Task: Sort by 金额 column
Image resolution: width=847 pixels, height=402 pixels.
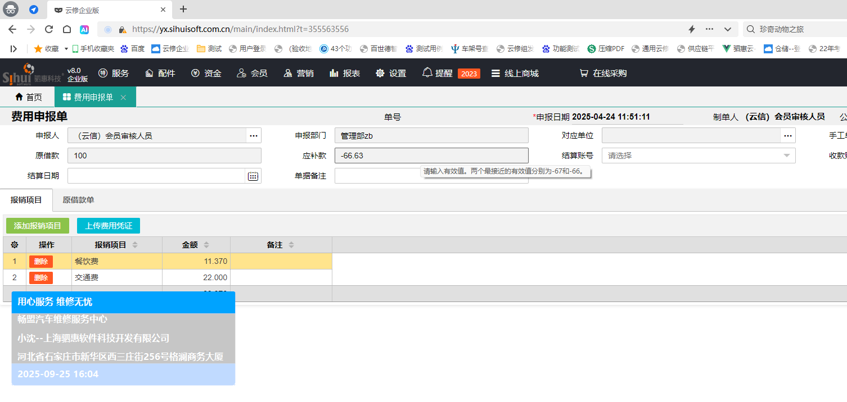Action: 206,245
